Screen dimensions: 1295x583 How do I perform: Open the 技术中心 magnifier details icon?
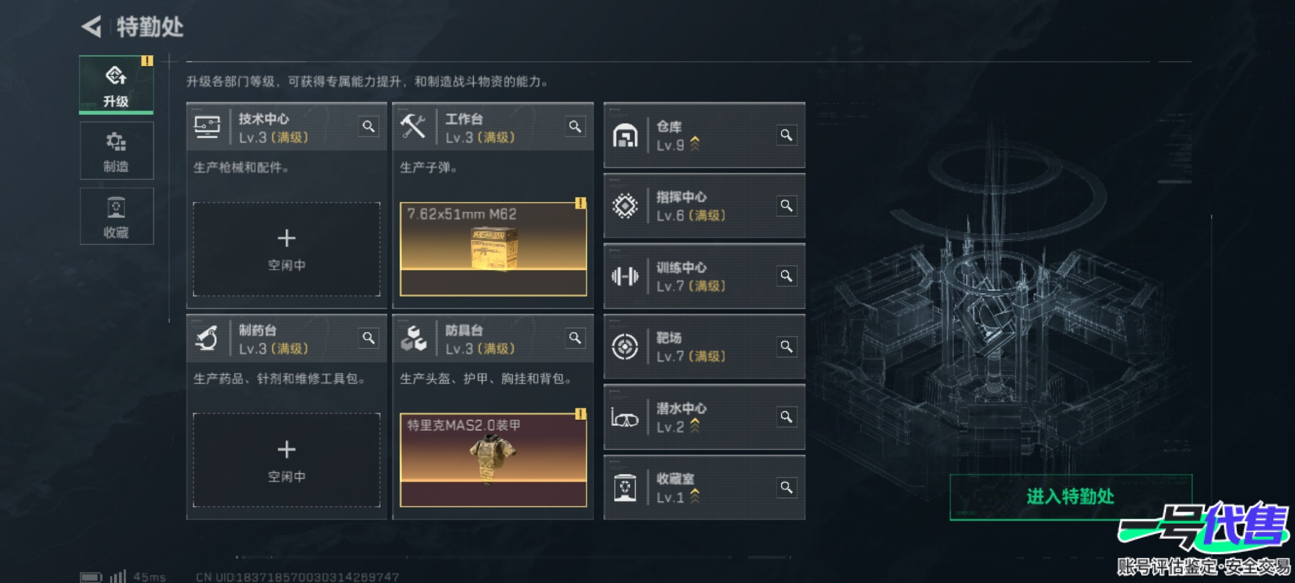tap(369, 126)
